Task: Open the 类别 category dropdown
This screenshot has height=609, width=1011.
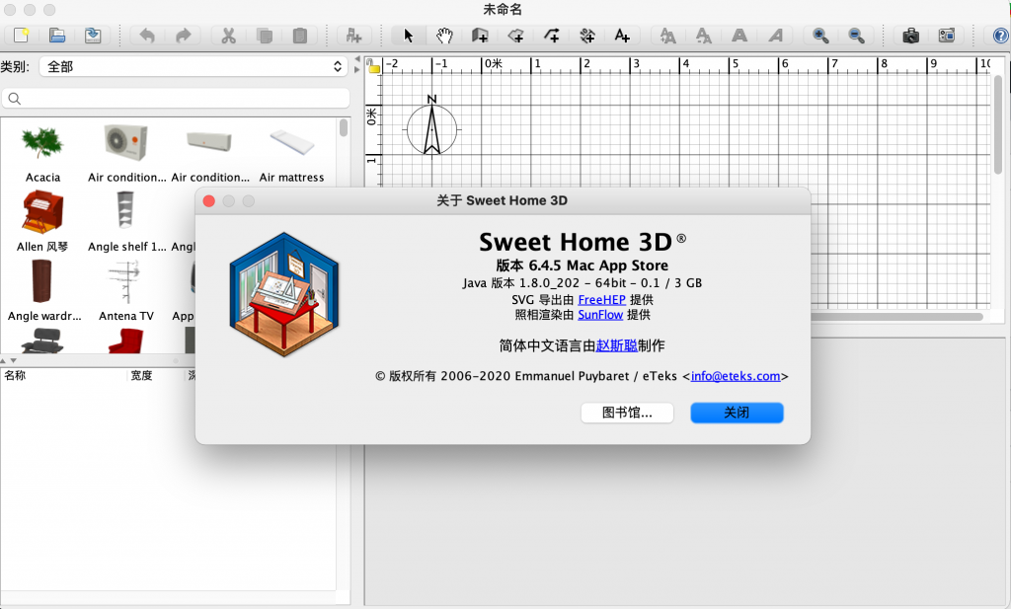Action: coord(194,66)
